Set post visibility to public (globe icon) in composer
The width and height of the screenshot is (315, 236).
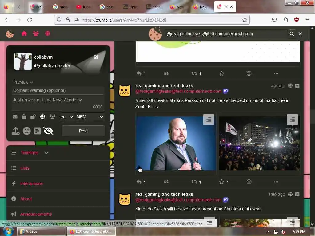(42, 117)
